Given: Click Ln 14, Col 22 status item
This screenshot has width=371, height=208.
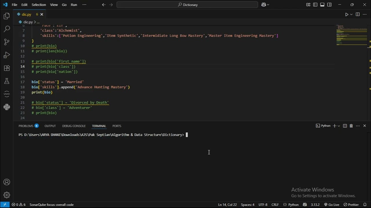Looking at the screenshot, I should [227, 205].
